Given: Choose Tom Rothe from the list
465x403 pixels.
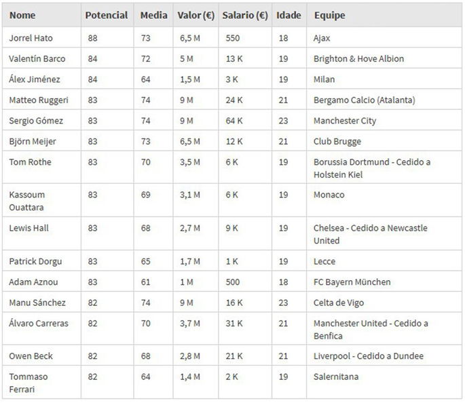Looking at the screenshot, I should click(x=30, y=162).
